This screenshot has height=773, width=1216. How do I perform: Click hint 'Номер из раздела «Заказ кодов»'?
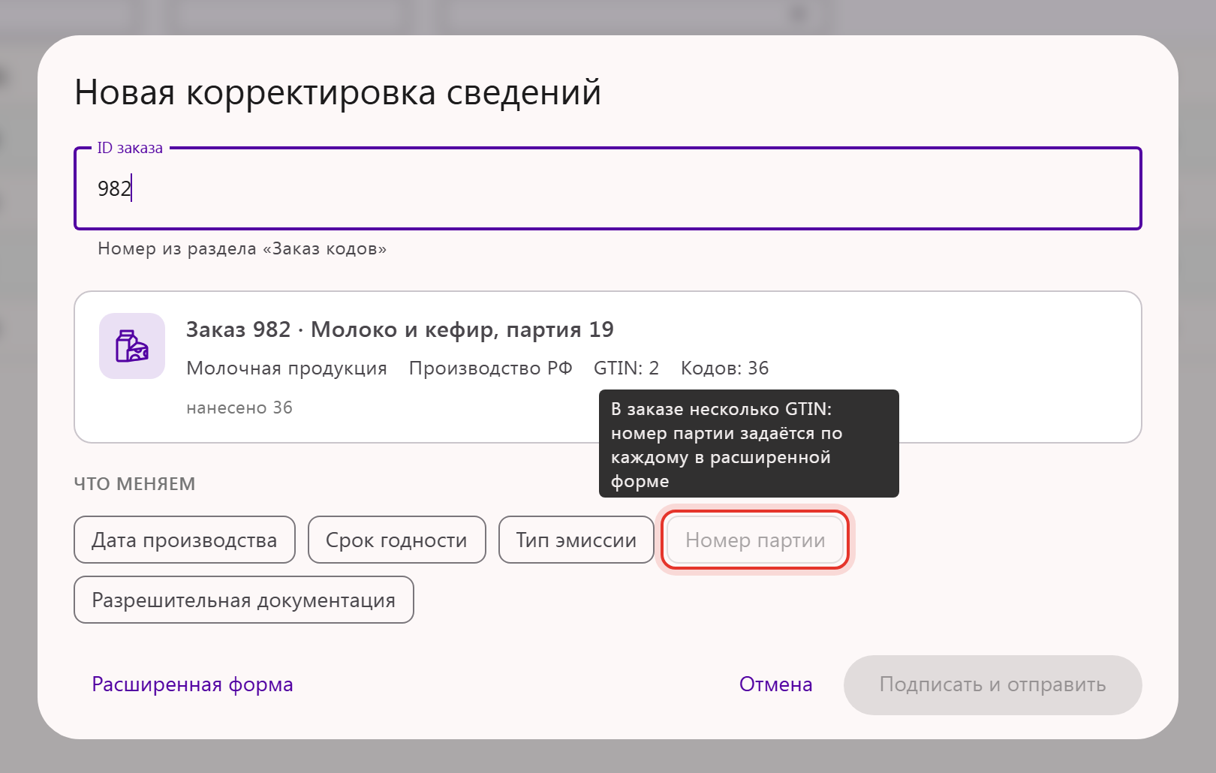tap(242, 248)
